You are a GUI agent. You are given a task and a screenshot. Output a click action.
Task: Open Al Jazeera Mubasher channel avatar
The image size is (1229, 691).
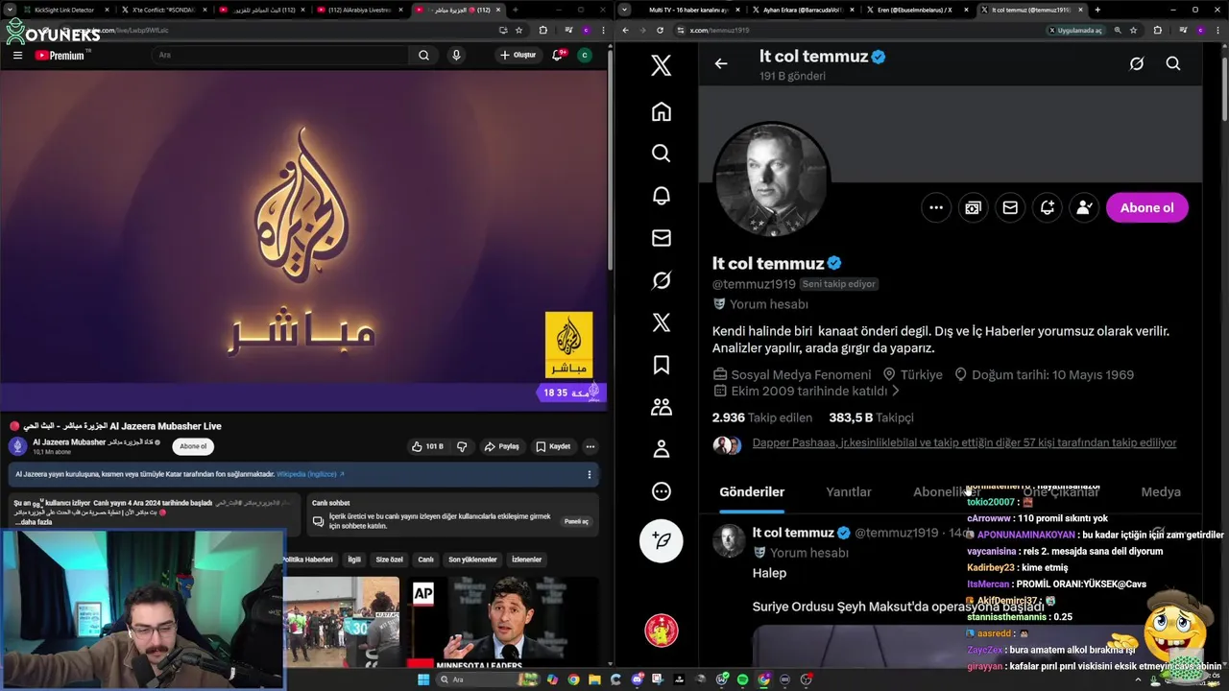click(x=17, y=446)
